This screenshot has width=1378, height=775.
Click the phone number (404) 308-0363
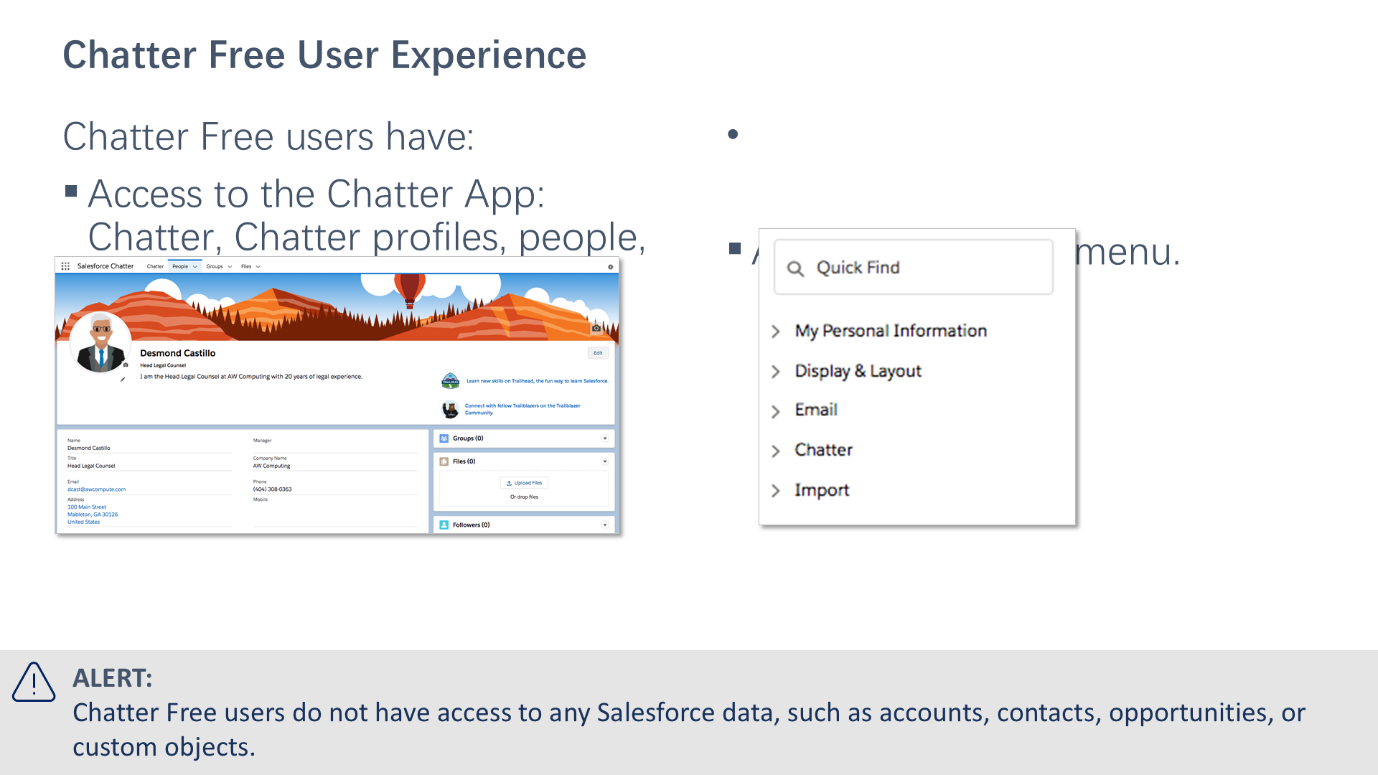point(273,489)
